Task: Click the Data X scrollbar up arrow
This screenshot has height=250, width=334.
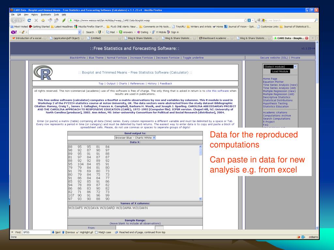Action: coord(200,147)
